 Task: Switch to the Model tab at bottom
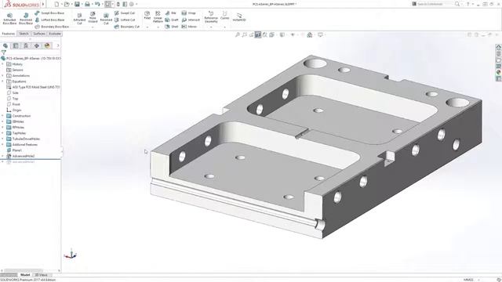[x=25, y=275]
